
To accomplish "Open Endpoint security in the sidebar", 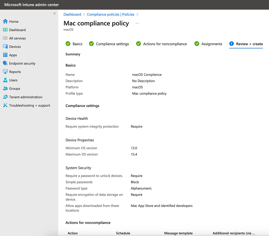I will [22, 63].
